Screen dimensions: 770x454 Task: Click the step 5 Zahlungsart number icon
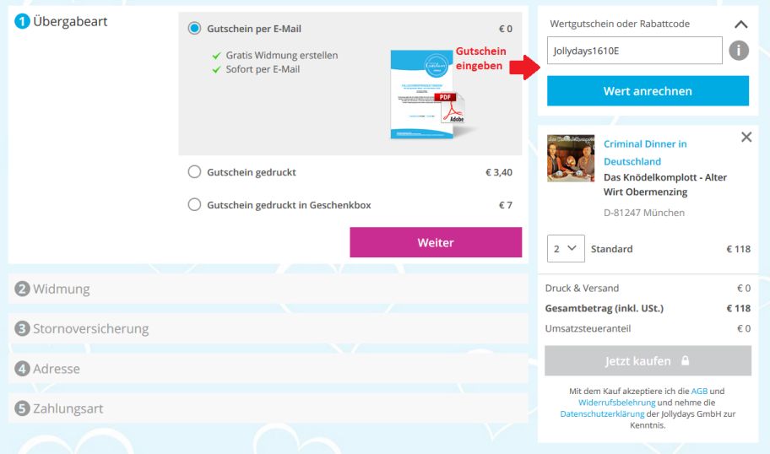click(x=22, y=408)
